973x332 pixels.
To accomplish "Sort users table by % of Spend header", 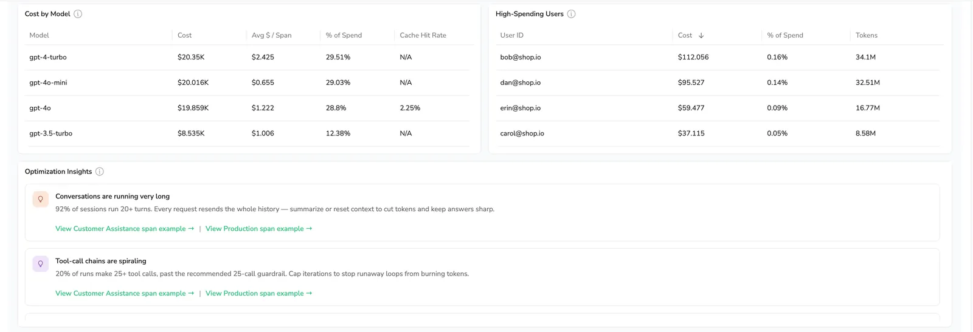I will [785, 35].
